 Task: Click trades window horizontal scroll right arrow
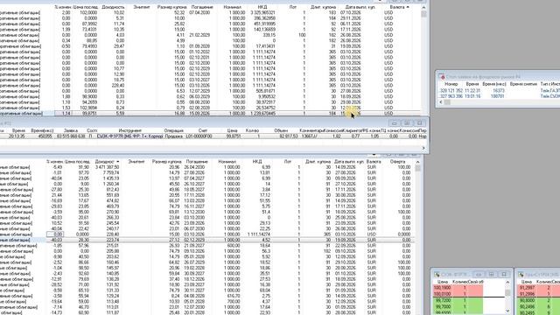(423, 148)
